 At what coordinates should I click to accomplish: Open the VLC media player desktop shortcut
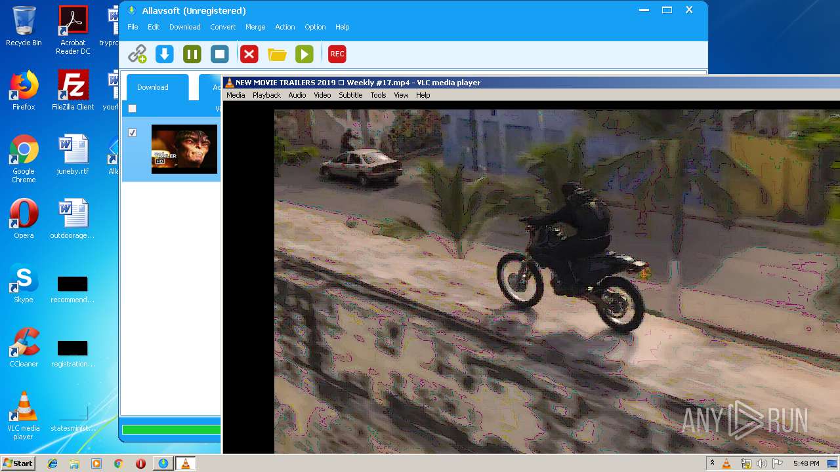(x=24, y=416)
